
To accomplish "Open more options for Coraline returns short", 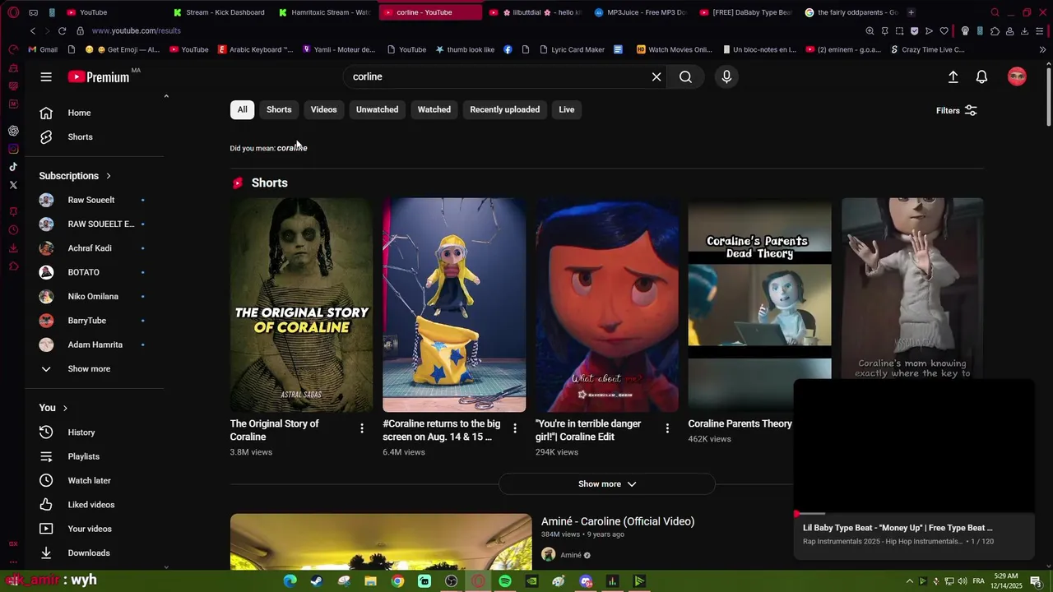I will coord(515,428).
